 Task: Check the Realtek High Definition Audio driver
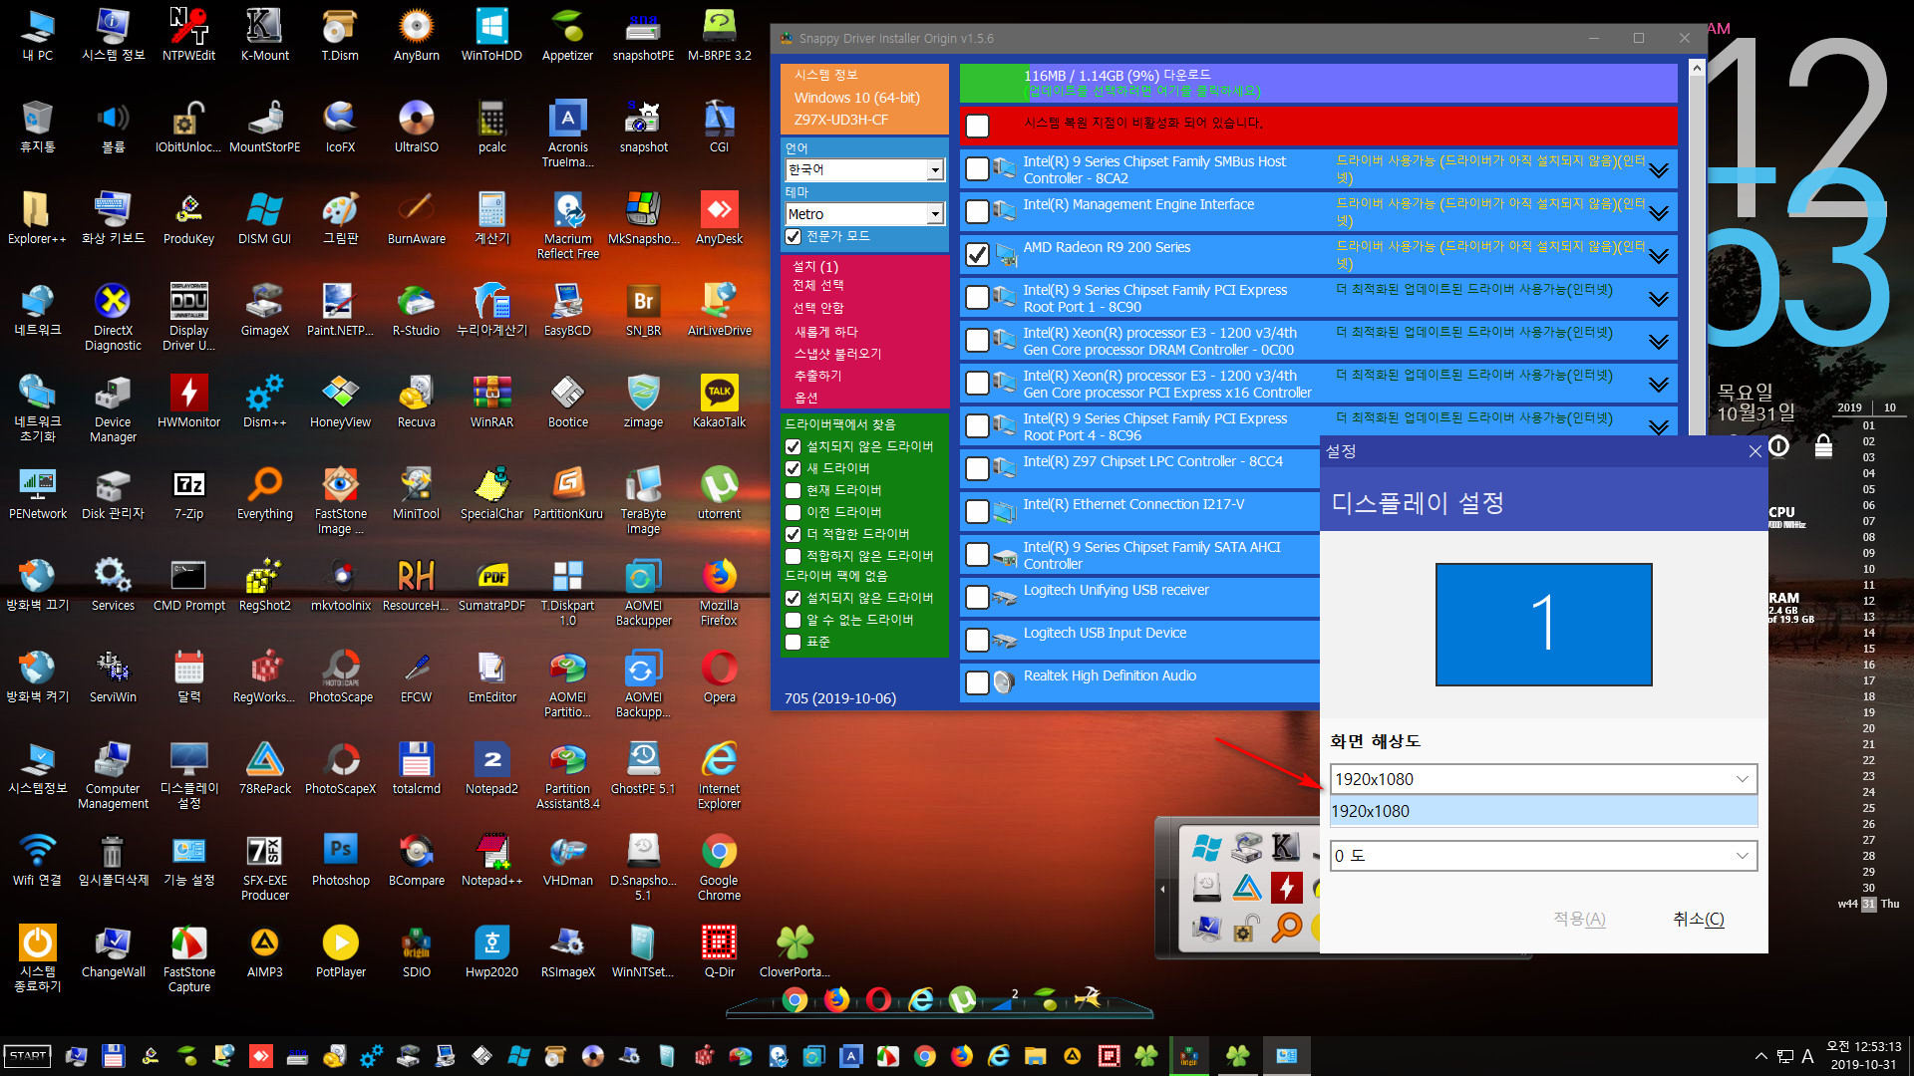pos(978,682)
